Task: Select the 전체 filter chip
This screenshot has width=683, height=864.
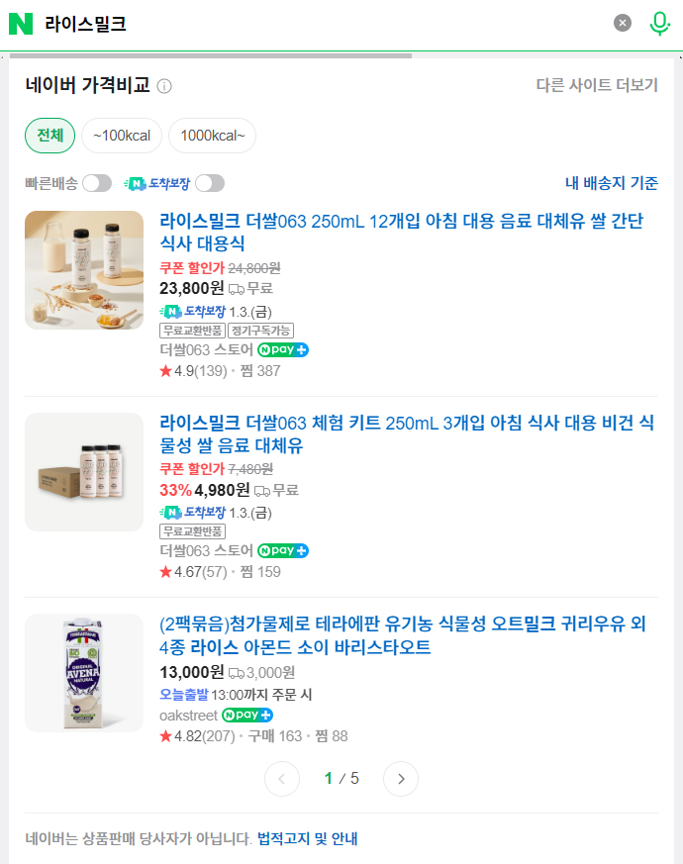Action: coord(49,135)
